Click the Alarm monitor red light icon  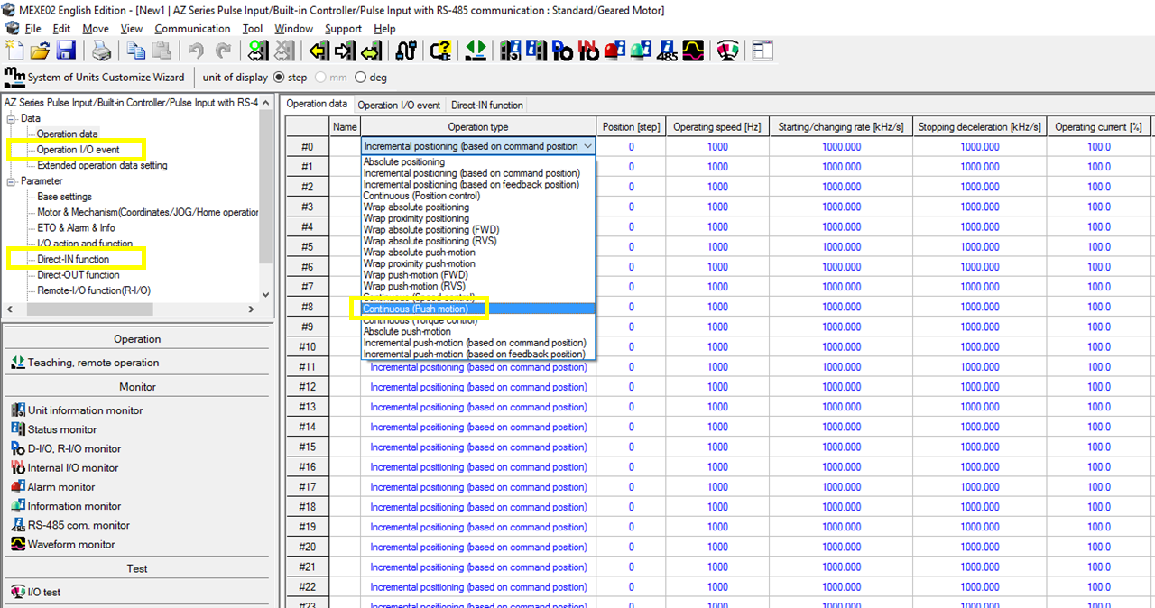click(x=614, y=51)
